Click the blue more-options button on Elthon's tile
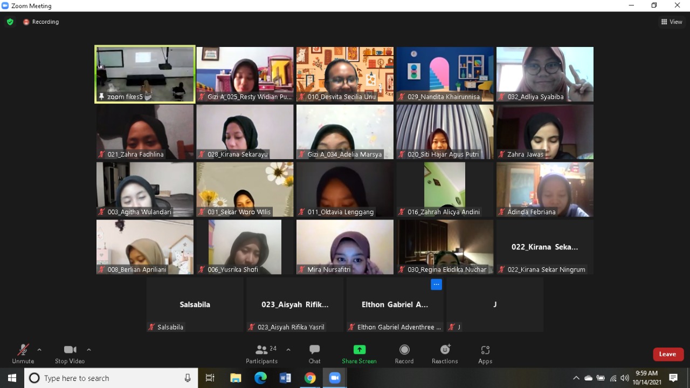Screen dimensions: 690x388 (436, 284)
